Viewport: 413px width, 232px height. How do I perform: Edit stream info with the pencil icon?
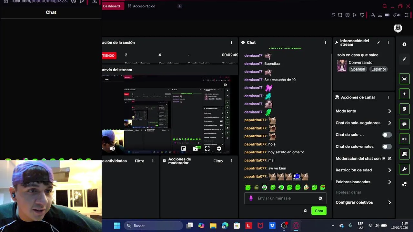coord(378,43)
